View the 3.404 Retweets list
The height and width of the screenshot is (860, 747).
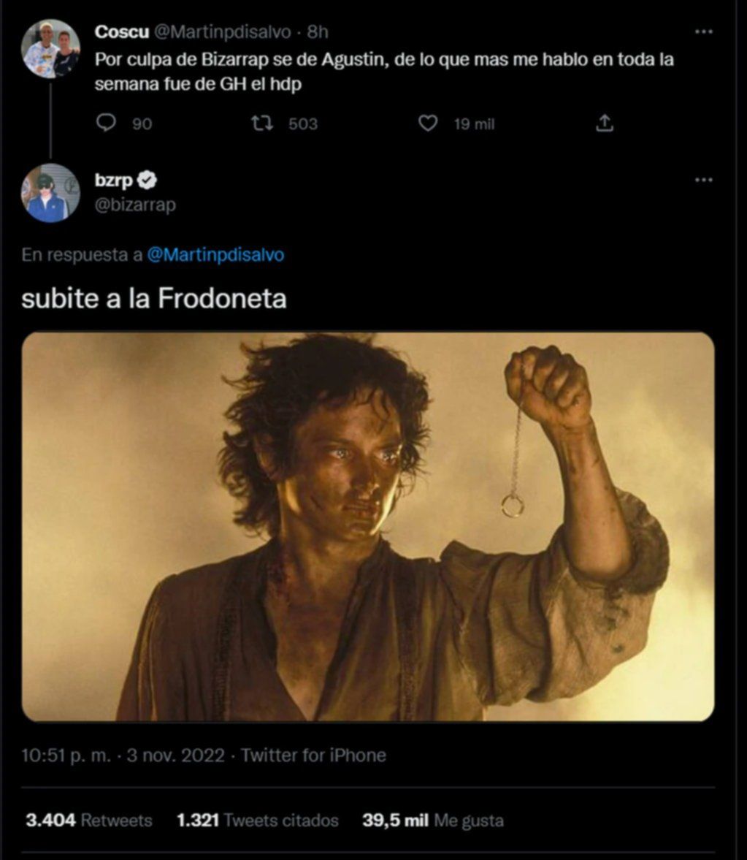point(89,820)
